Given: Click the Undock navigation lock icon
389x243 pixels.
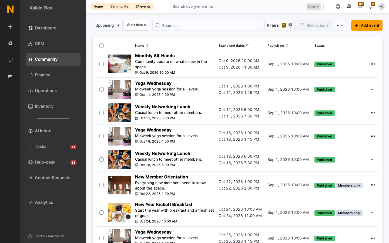Looking at the screenshot, I should tap(30, 236).
